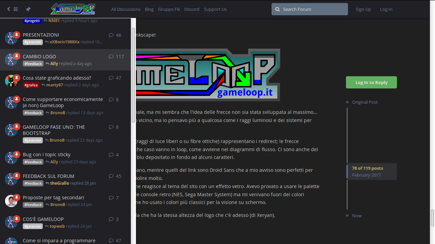Click Sign Up
The height and width of the screenshot is (244, 435).
point(363,9)
